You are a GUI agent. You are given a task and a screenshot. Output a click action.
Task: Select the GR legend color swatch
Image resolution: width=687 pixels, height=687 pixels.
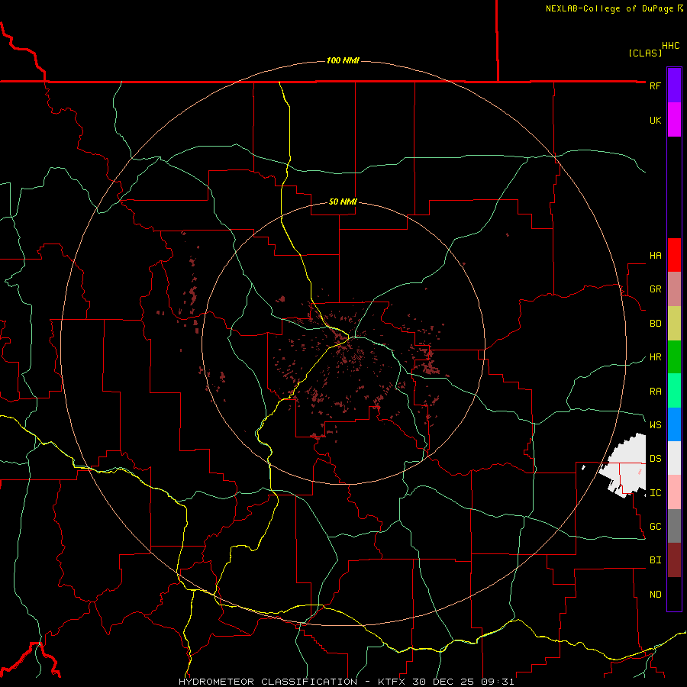(x=674, y=289)
